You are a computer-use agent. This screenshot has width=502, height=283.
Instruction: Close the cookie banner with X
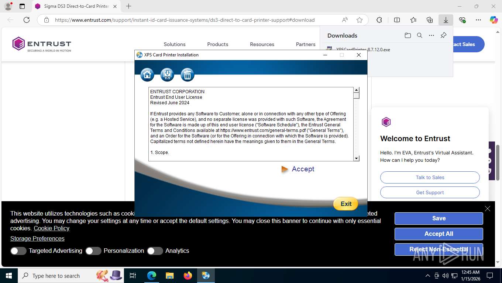[x=488, y=209]
